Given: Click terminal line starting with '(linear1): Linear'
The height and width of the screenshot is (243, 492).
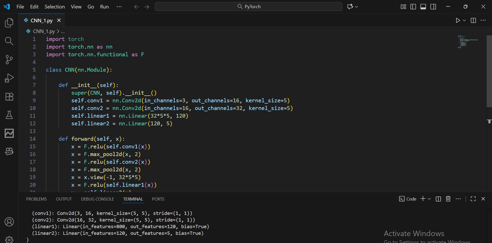Looking at the screenshot, I should point(121,226).
